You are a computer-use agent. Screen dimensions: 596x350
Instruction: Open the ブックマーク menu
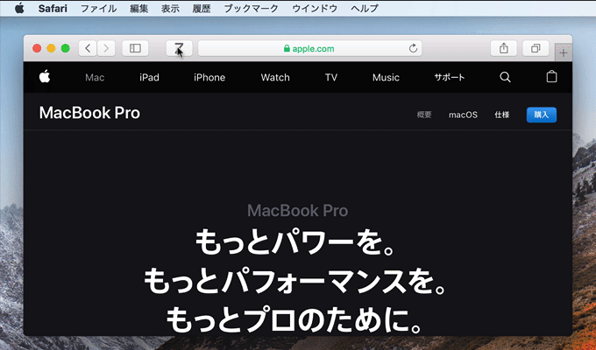[251, 9]
